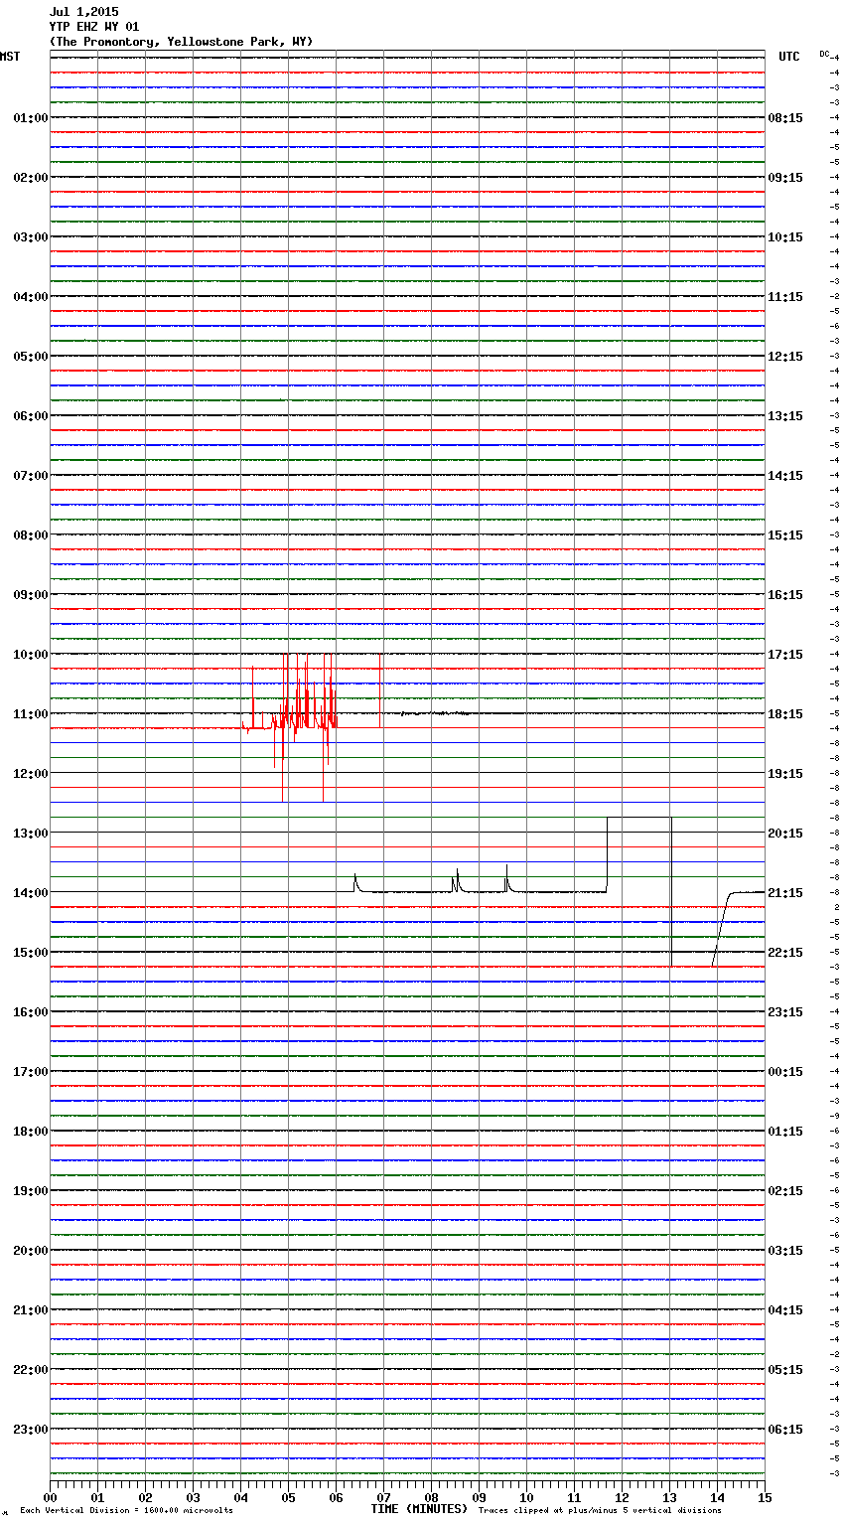Click the 00:15 UTC time label
This screenshot has width=844, height=1524.
point(785,1072)
